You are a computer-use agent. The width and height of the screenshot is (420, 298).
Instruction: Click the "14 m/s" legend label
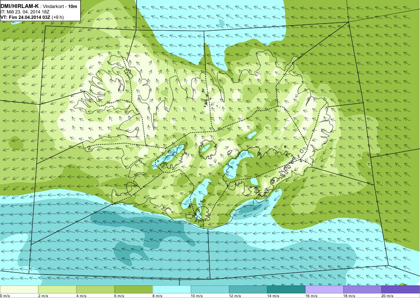[273, 296]
